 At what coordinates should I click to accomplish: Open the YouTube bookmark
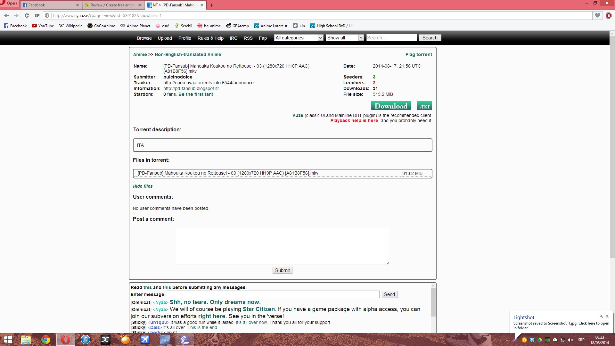(43, 26)
